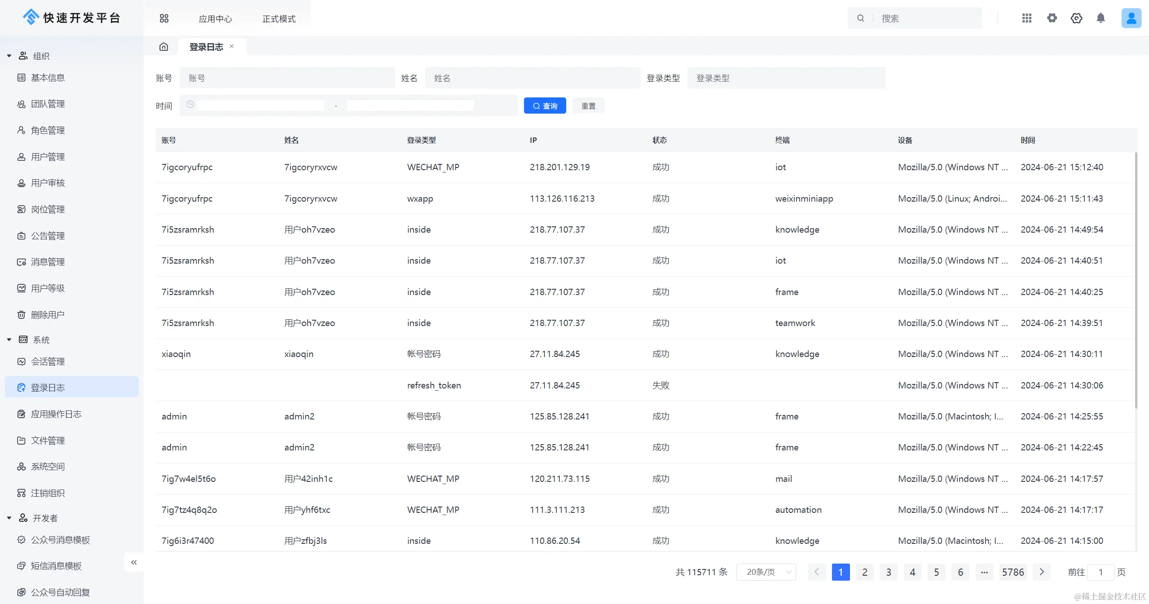
Task: Open the apps grid icon in header
Action: point(1026,18)
